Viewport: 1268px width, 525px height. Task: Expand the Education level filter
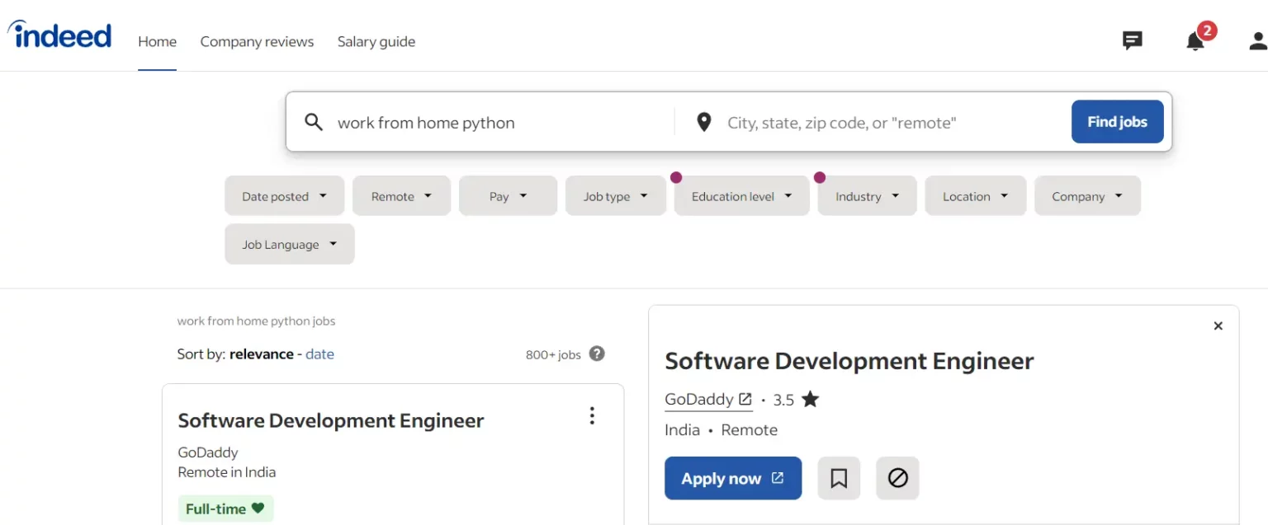(741, 196)
